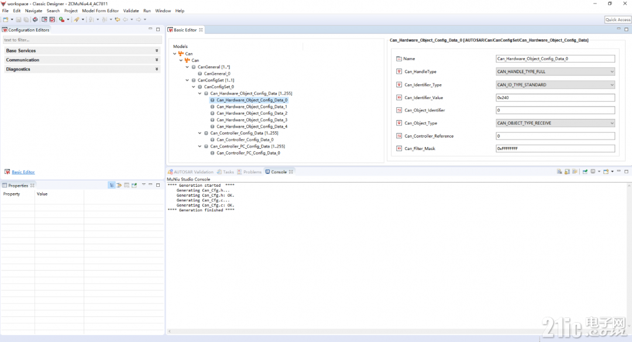The width and height of the screenshot is (632, 342).
Task: Close the Console tab
Action: [291, 172]
